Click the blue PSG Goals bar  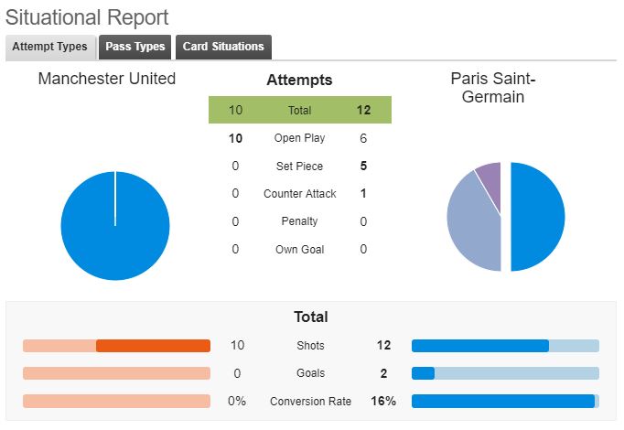click(423, 373)
